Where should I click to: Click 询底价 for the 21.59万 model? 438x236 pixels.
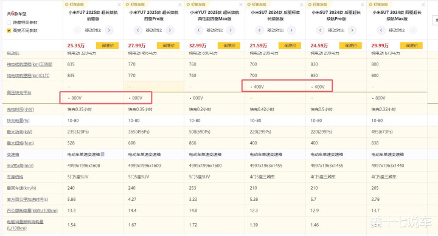(290, 46)
